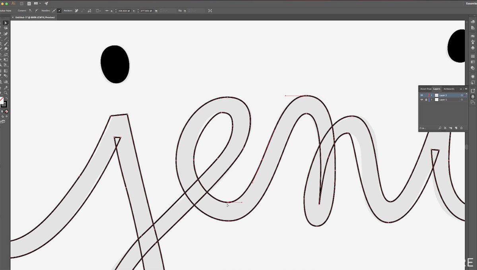Image resolution: width=477 pixels, height=270 pixels.
Task: Switch to the Artboards tab
Action: pos(449,89)
